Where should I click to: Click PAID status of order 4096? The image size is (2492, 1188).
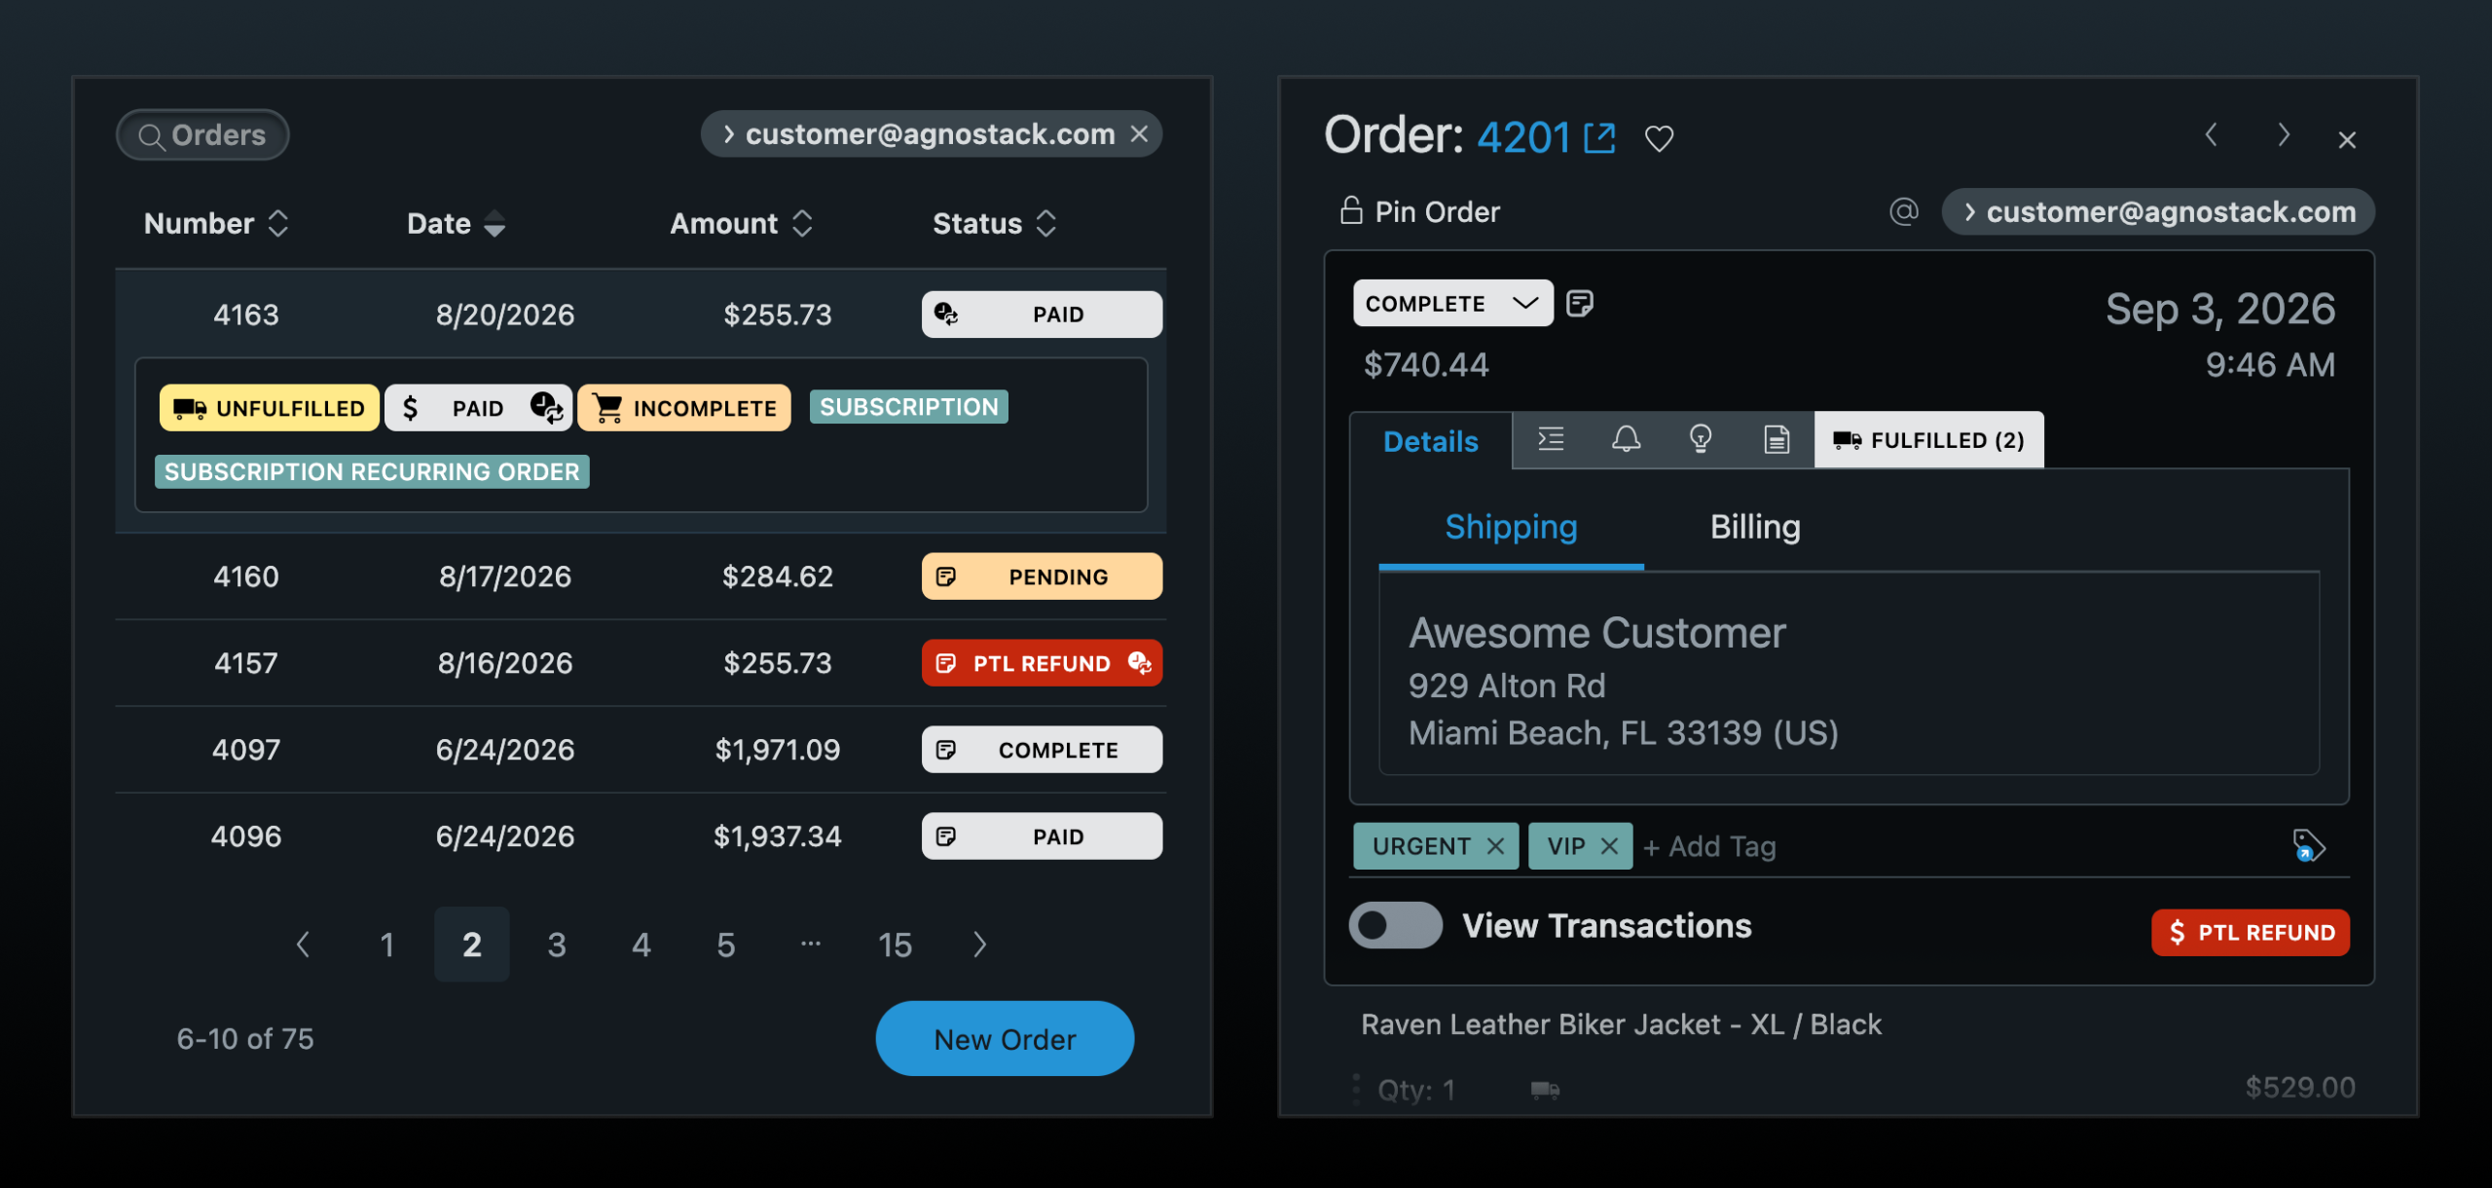click(x=1042, y=836)
